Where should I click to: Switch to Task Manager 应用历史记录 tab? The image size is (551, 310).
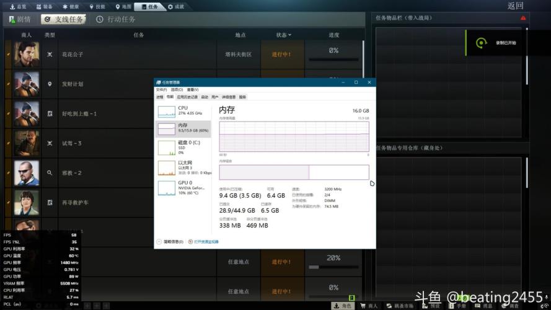pos(187,97)
